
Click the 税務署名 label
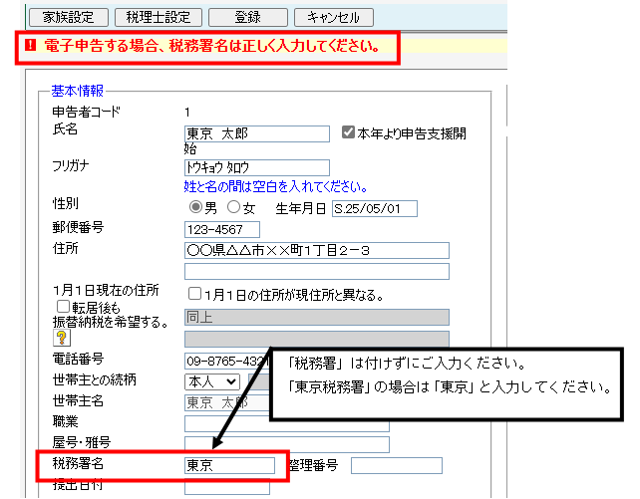[x=78, y=463]
